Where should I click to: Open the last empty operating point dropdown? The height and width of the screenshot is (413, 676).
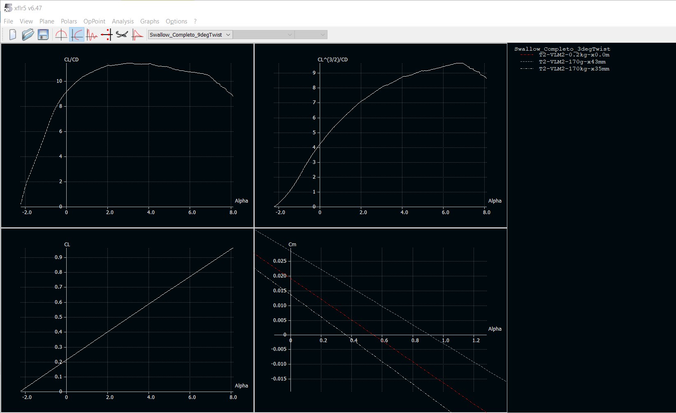311,35
